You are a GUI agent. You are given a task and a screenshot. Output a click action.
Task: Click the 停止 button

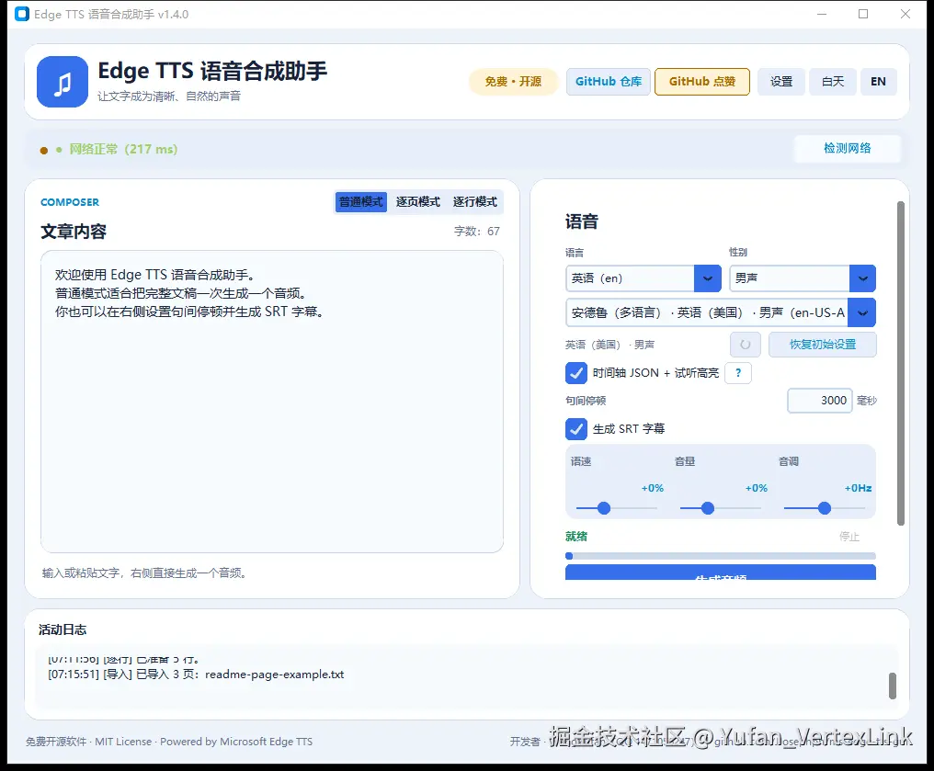pyautogui.click(x=849, y=537)
